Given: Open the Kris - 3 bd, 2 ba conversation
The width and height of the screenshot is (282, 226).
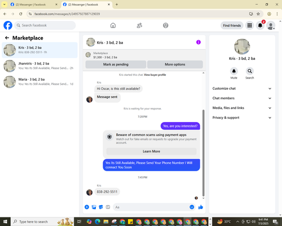Looking at the screenshot, I should 39,50.
